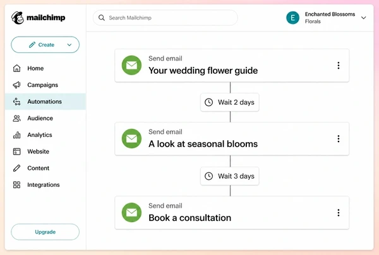Click envelope icon for seasonal blooms email
The height and width of the screenshot is (255, 379).
click(x=132, y=139)
